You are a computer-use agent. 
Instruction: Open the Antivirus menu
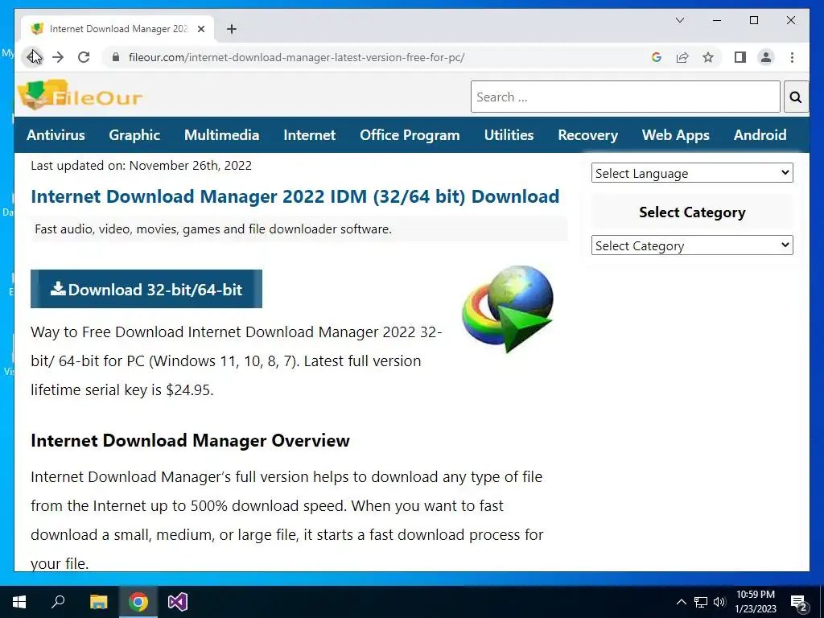56,135
